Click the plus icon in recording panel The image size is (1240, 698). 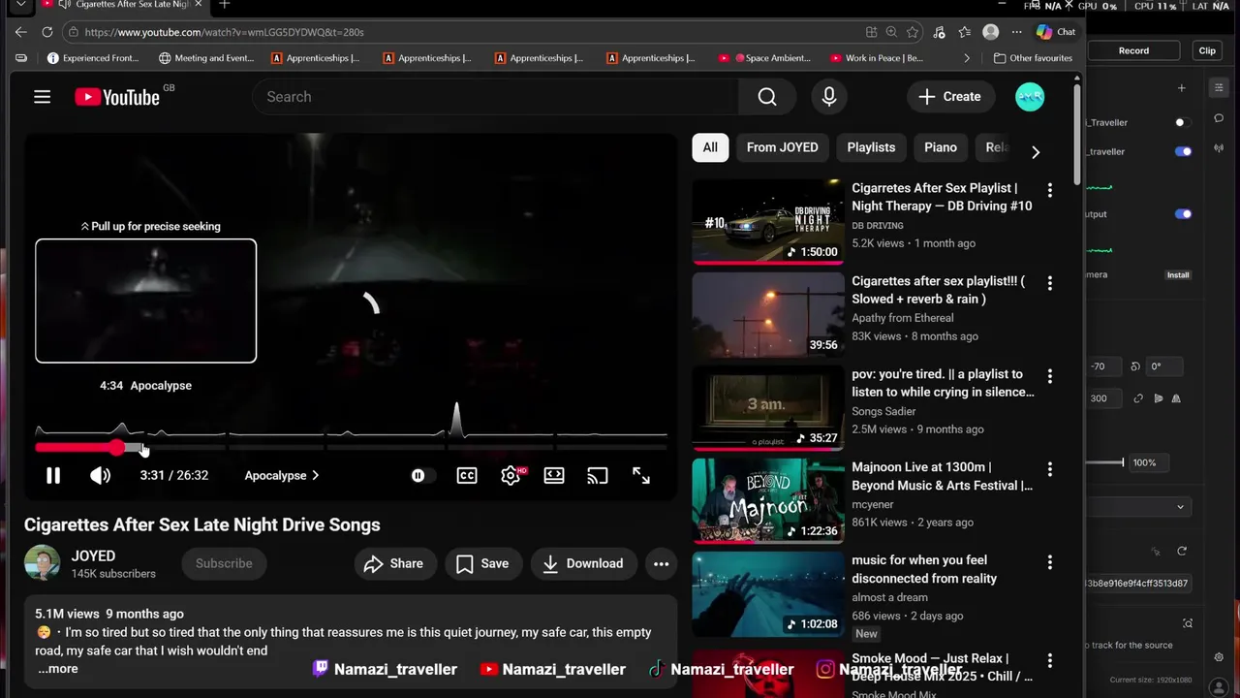[x=1181, y=88]
